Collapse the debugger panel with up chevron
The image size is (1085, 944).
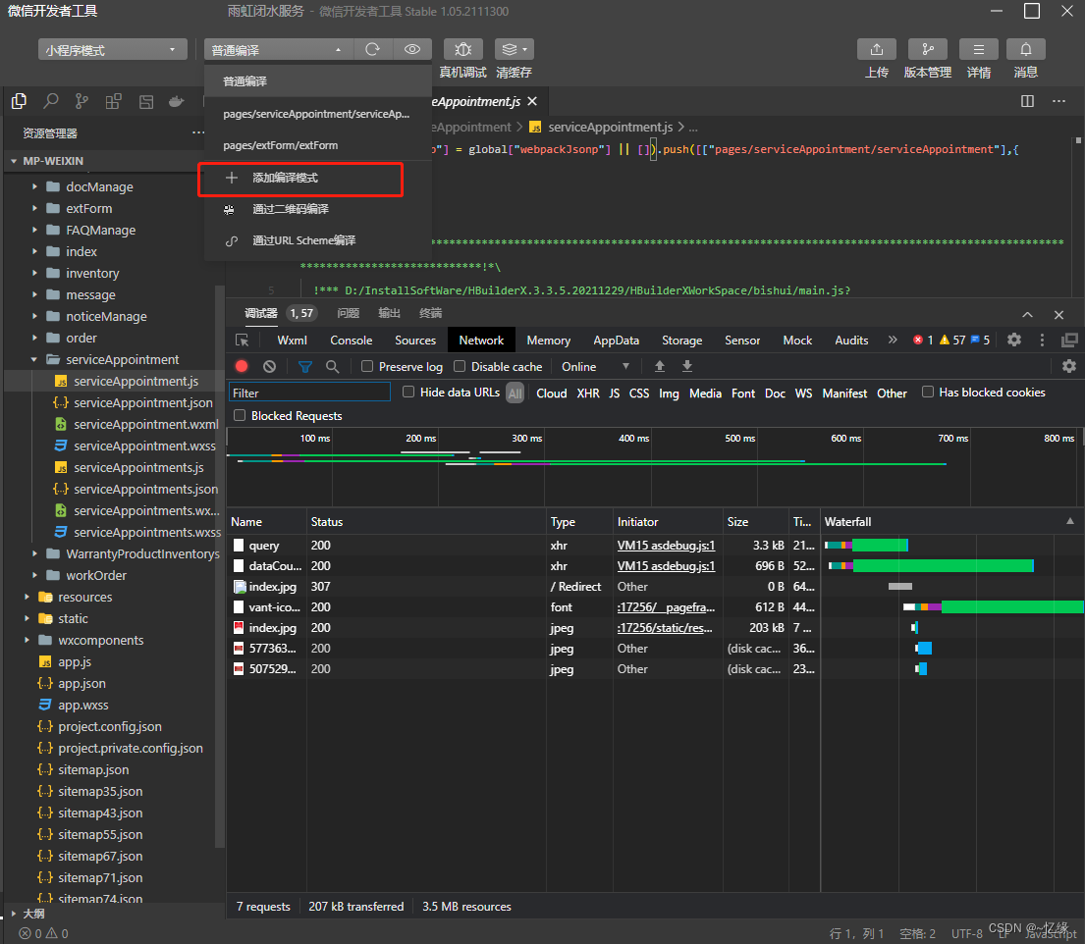point(1028,315)
